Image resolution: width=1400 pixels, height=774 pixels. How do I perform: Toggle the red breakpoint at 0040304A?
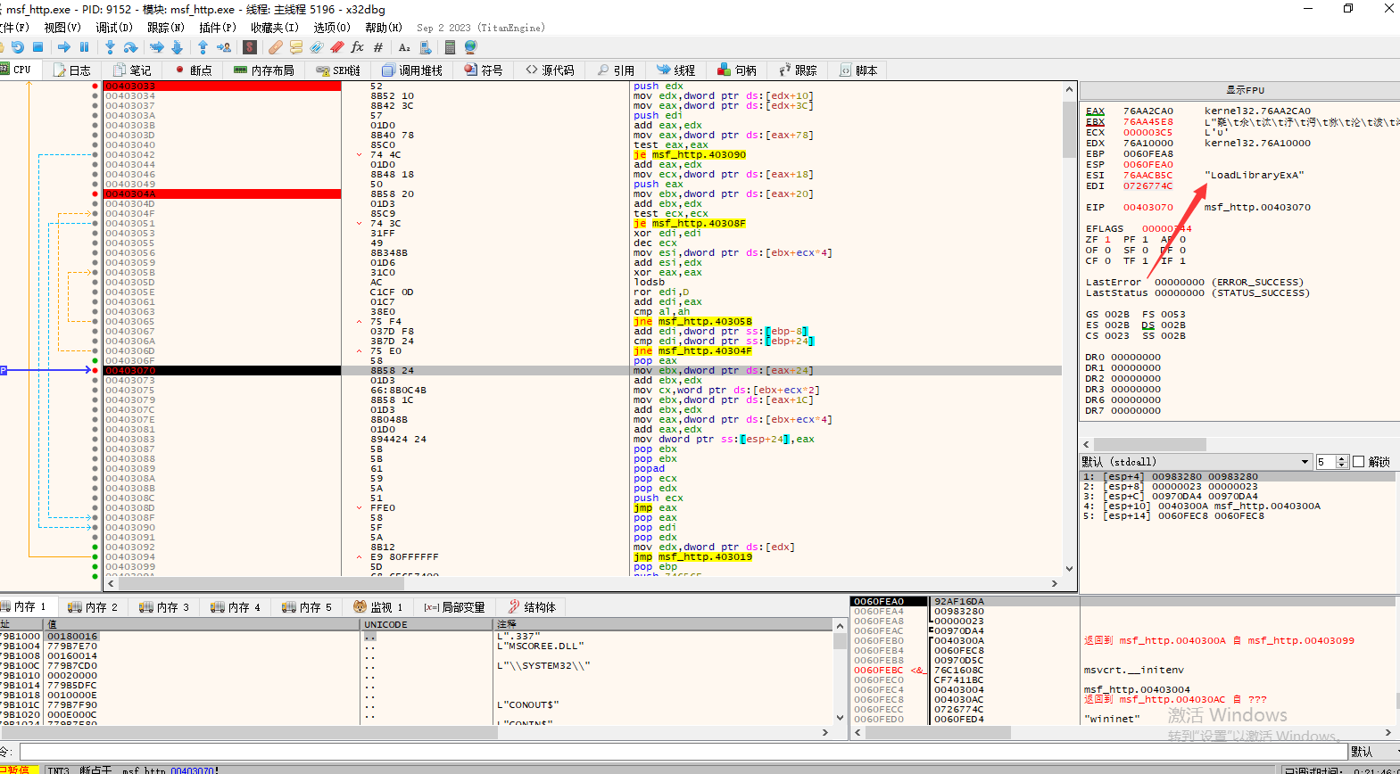(95, 193)
